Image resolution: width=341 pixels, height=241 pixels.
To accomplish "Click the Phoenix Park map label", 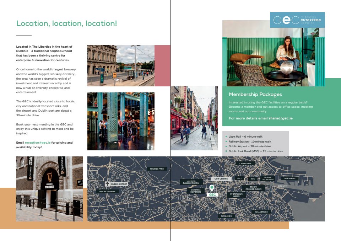I will [157, 169].
